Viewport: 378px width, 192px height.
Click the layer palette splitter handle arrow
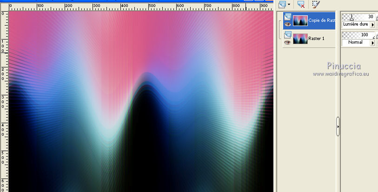click(338, 126)
